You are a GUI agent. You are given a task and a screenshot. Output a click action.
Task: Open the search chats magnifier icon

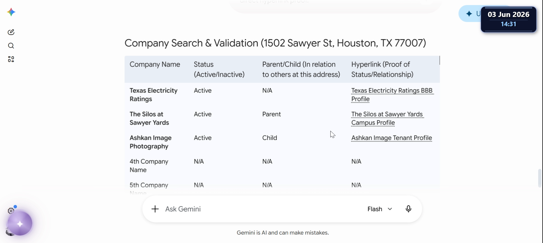tap(11, 46)
